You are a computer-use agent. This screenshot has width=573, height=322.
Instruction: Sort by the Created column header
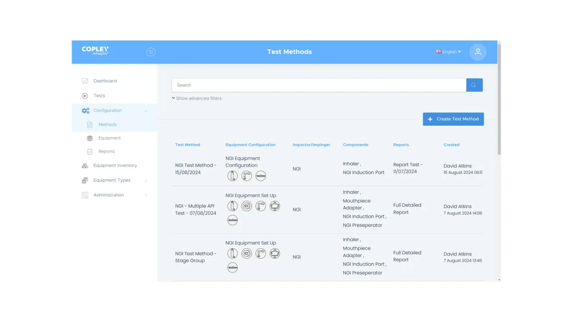451,145
